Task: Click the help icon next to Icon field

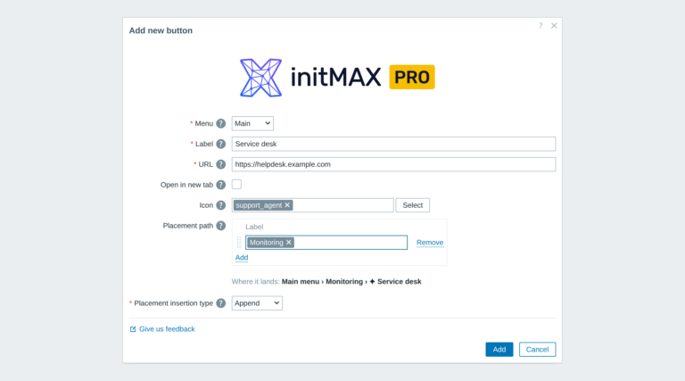Action: click(x=221, y=205)
